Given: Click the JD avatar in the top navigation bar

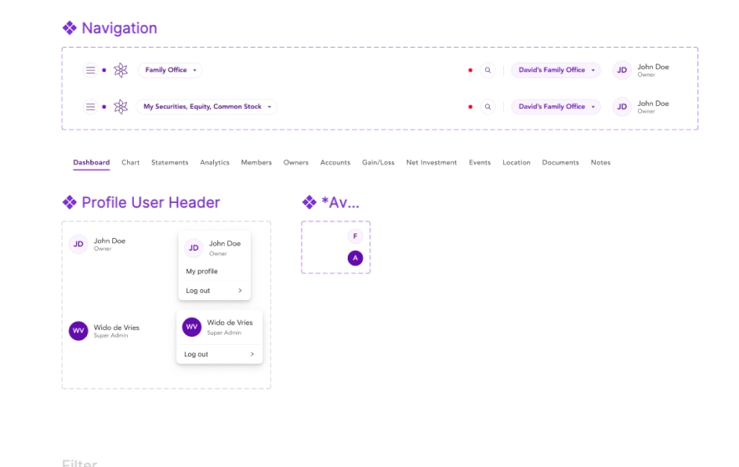Looking at the screenshot, I should [x=622, y=70].
